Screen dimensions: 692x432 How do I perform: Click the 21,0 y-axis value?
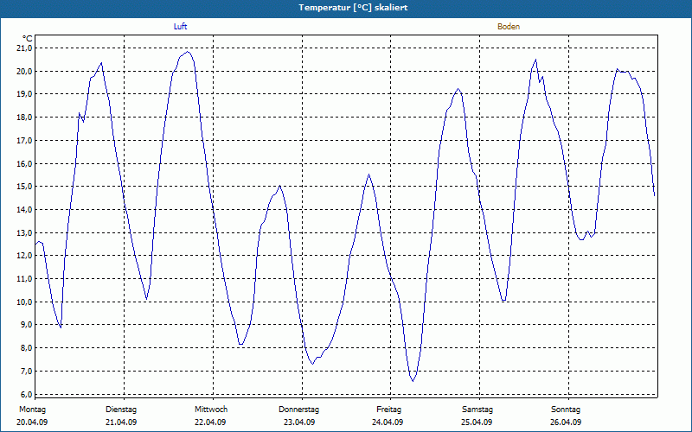[26, 48]
